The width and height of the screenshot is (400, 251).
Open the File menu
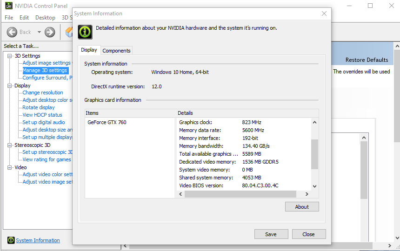coord(9,18)
